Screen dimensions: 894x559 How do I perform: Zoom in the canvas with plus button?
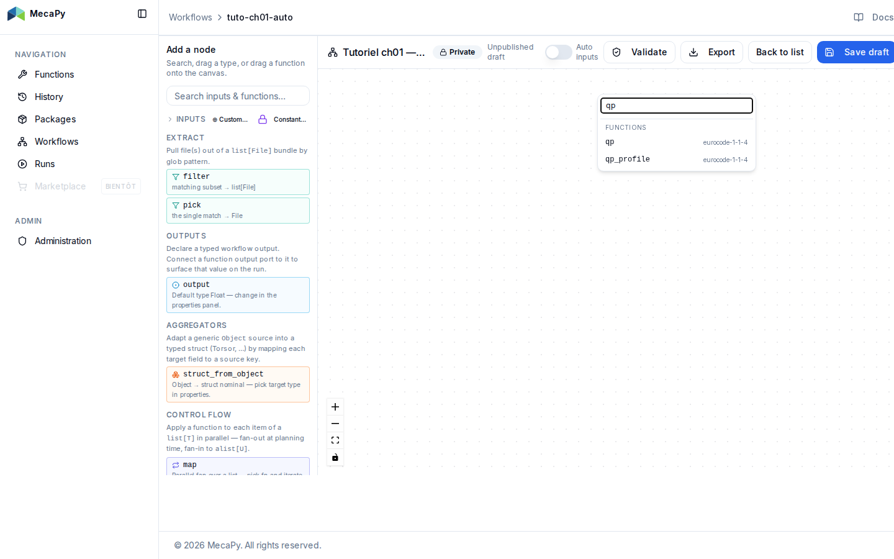(335, 407)
